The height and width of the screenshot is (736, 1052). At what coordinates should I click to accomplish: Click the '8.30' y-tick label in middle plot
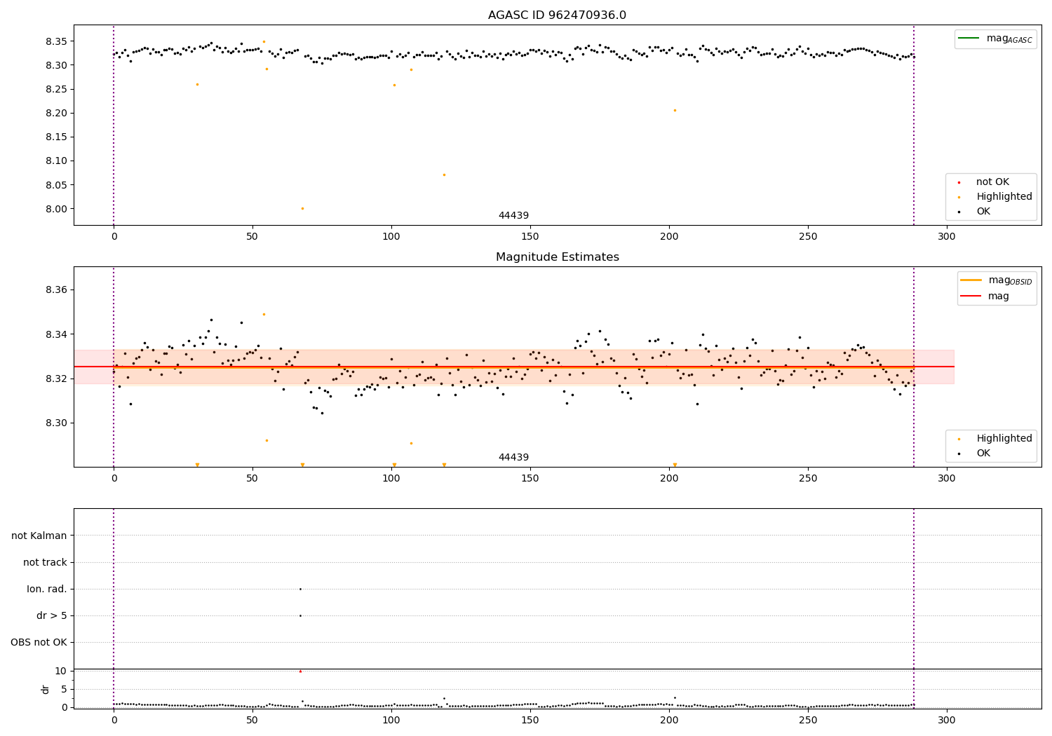tap(57, 423)
